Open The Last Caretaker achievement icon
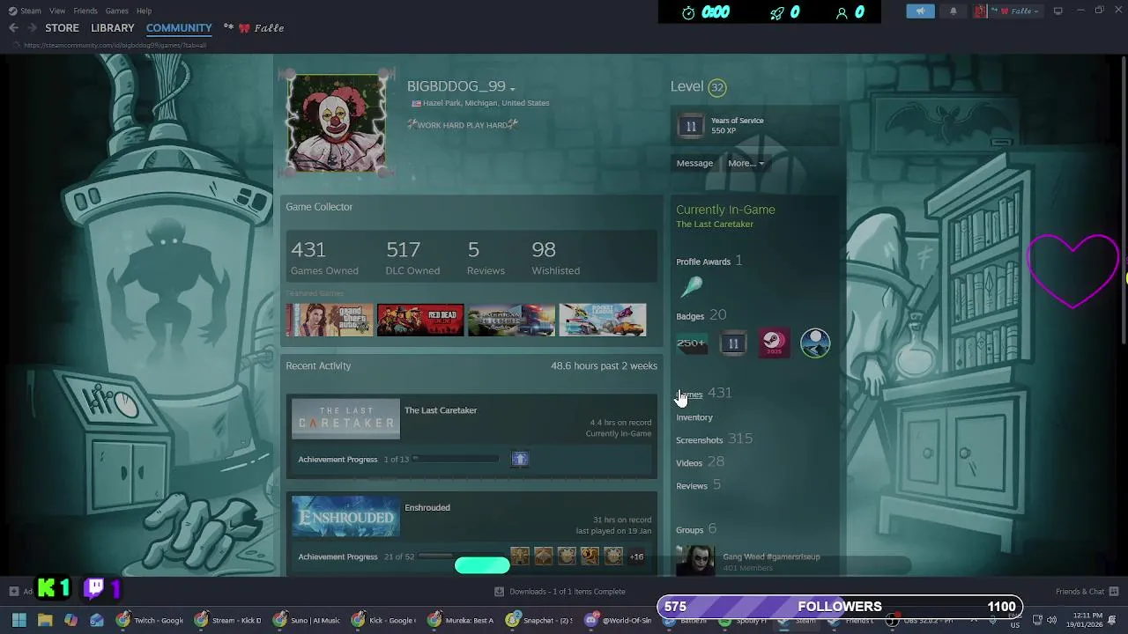The image size is (1128, 634). (520, 459)
